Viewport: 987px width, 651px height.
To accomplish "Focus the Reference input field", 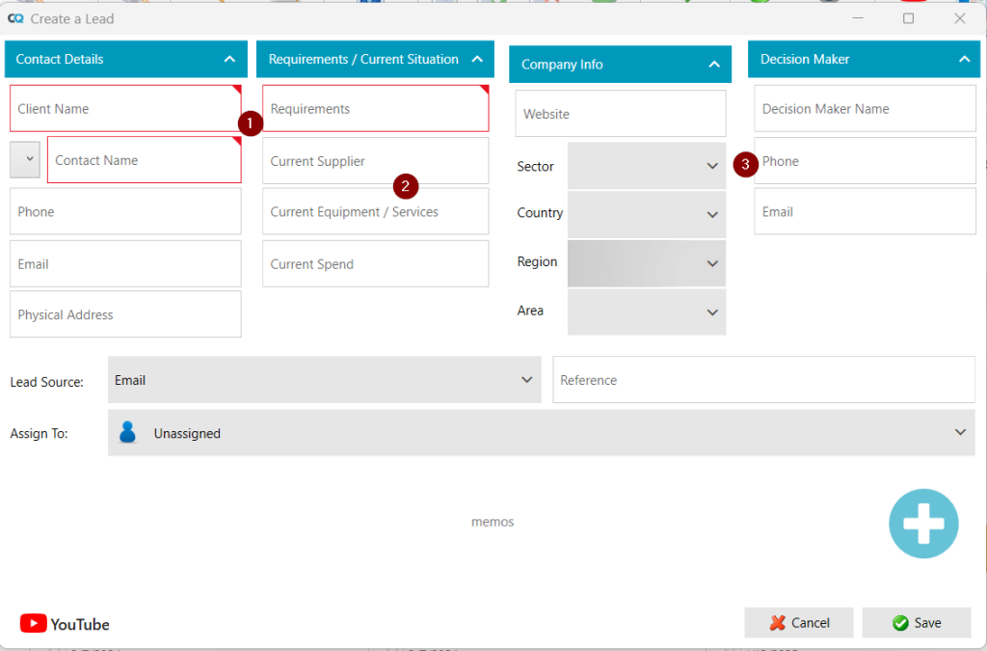I will click(763, 380).
